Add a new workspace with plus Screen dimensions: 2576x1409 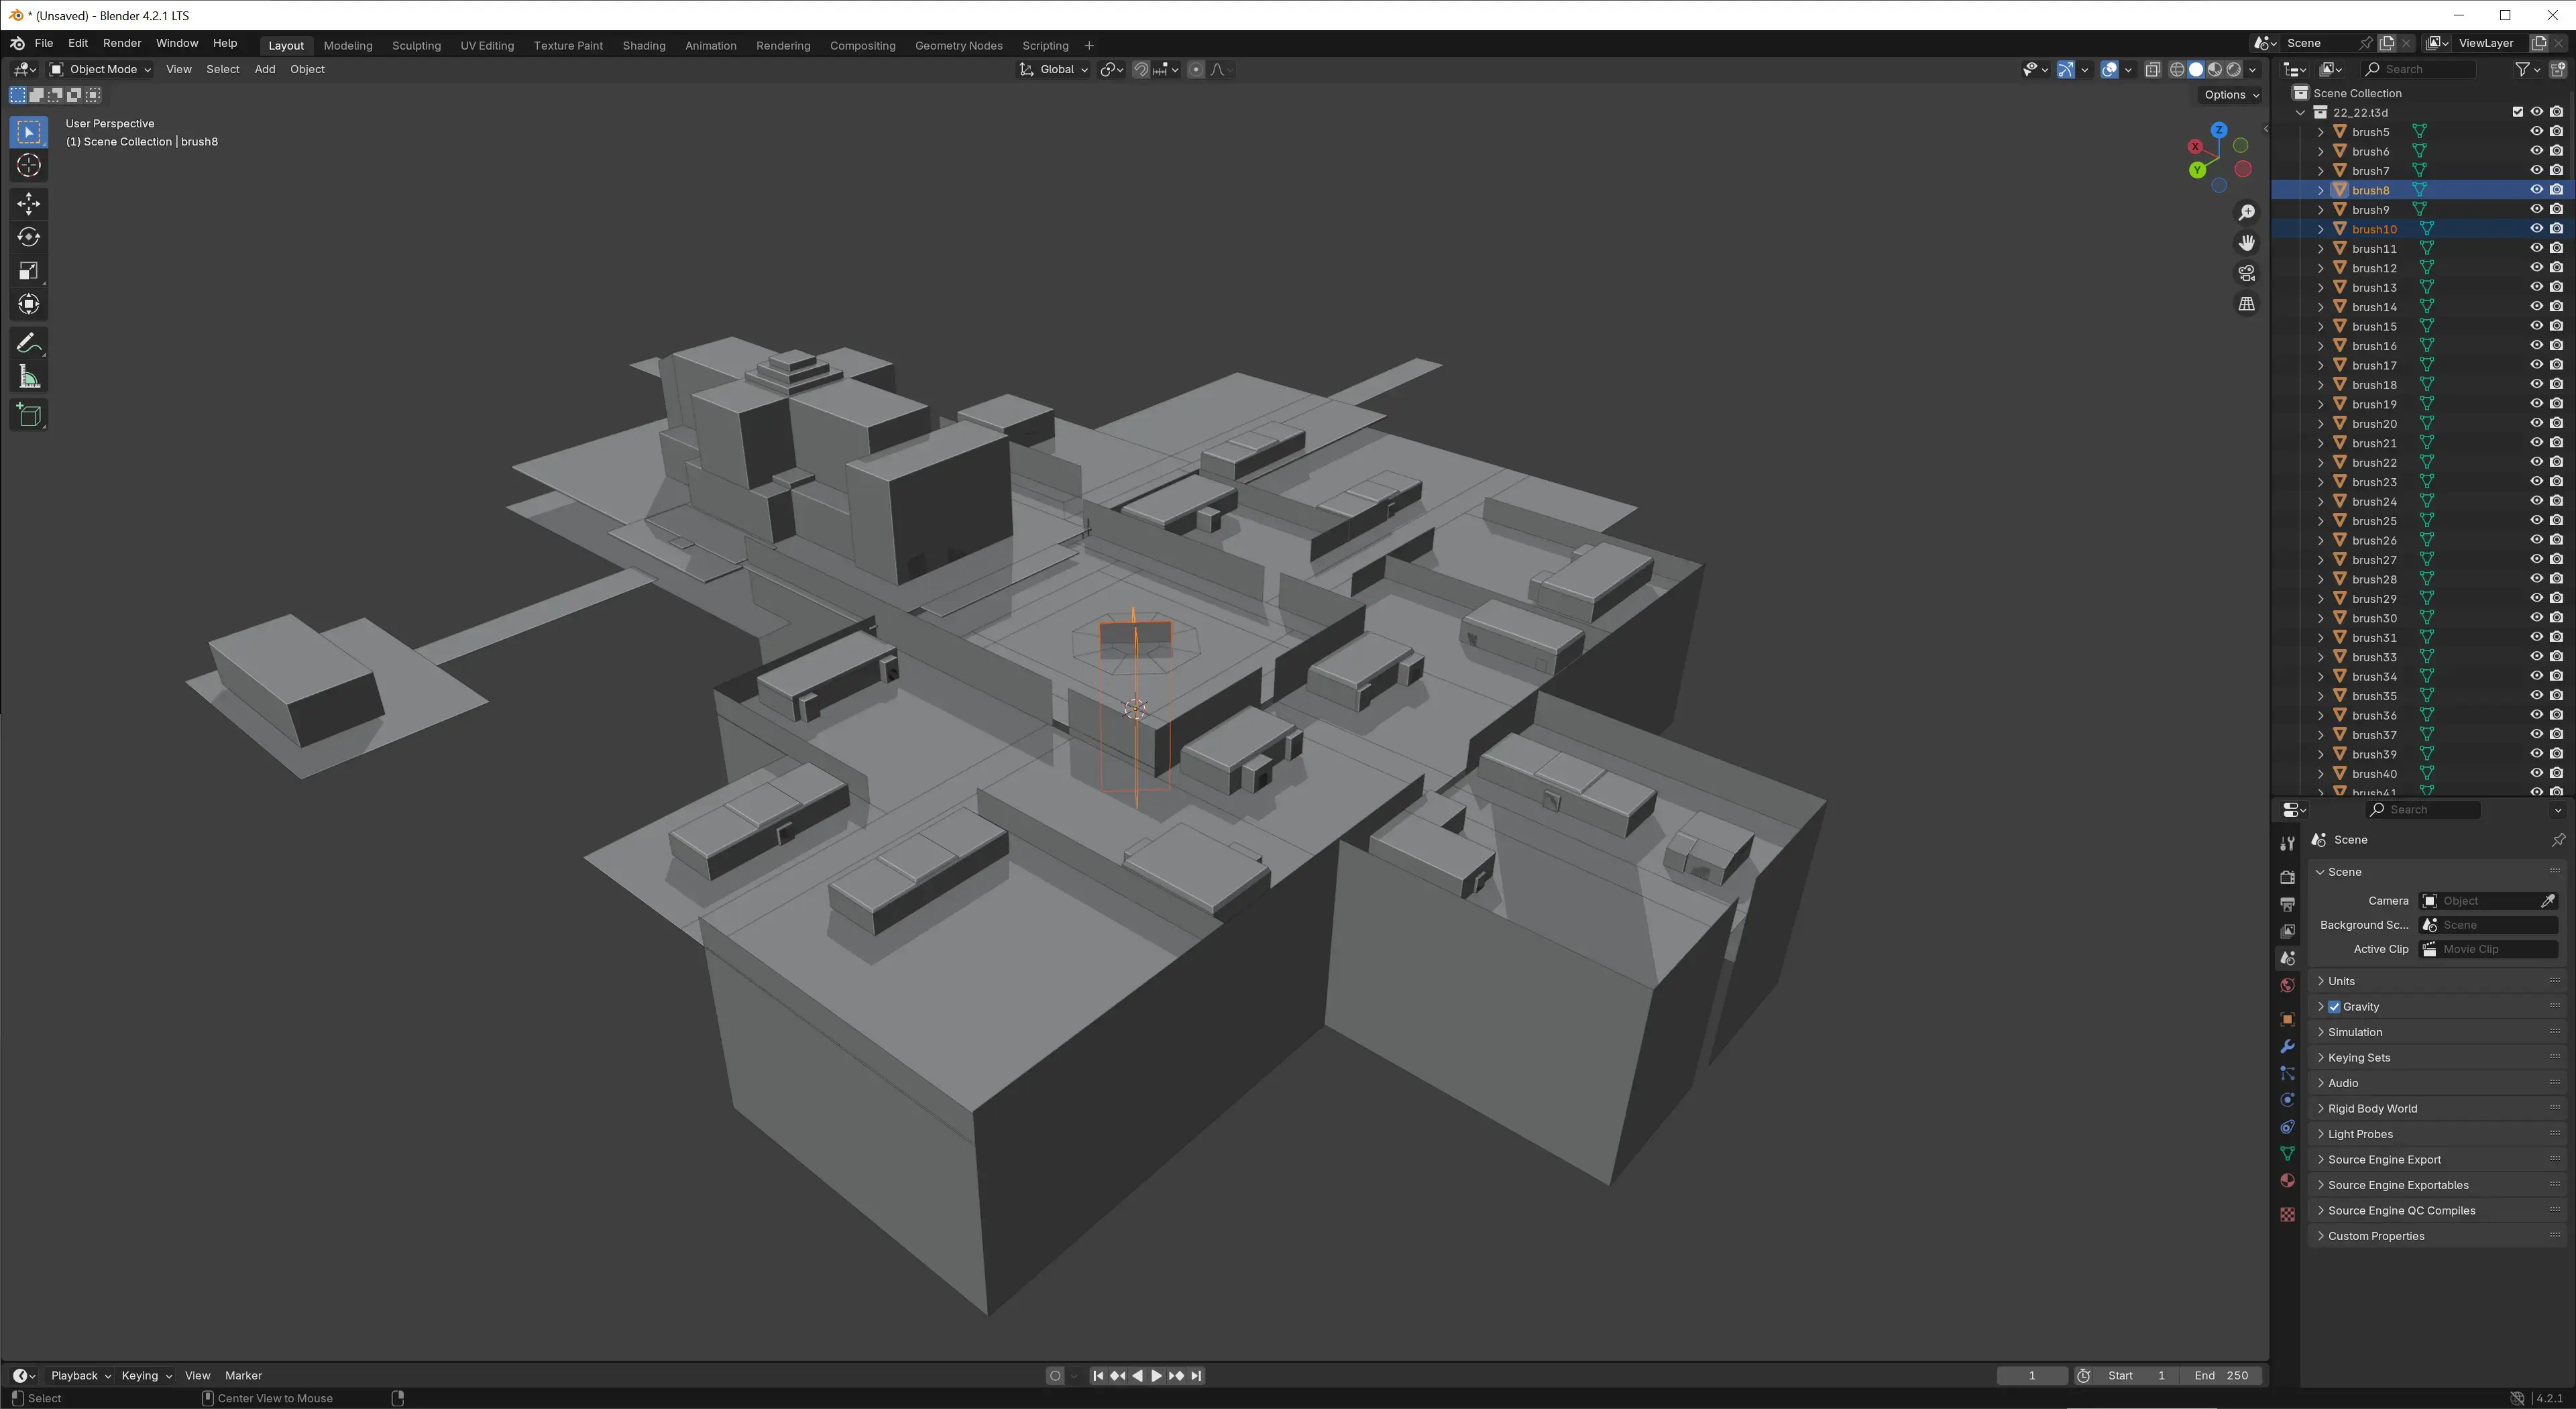pos(1089,46)
